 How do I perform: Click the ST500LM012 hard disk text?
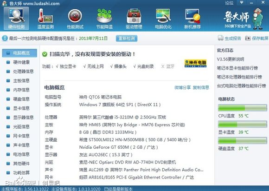(x=134, y=139)
